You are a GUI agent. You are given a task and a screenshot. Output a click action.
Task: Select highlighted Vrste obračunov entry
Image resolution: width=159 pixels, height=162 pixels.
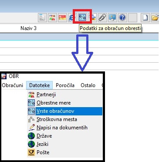(x=65, y=111)
